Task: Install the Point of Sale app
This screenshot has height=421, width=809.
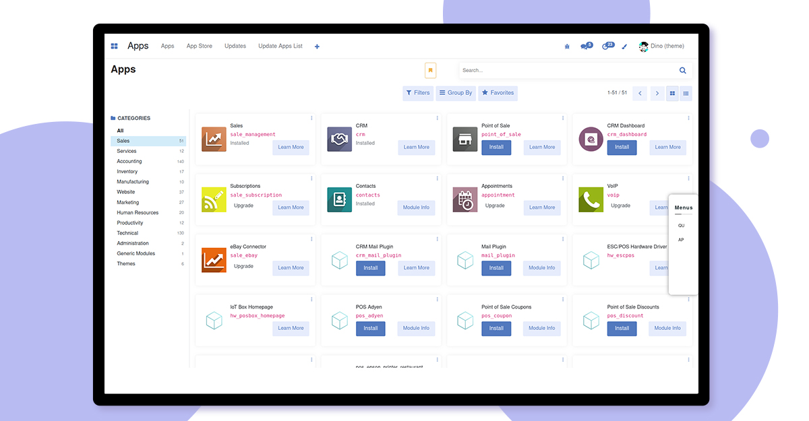Action: [x=496, y=147]
